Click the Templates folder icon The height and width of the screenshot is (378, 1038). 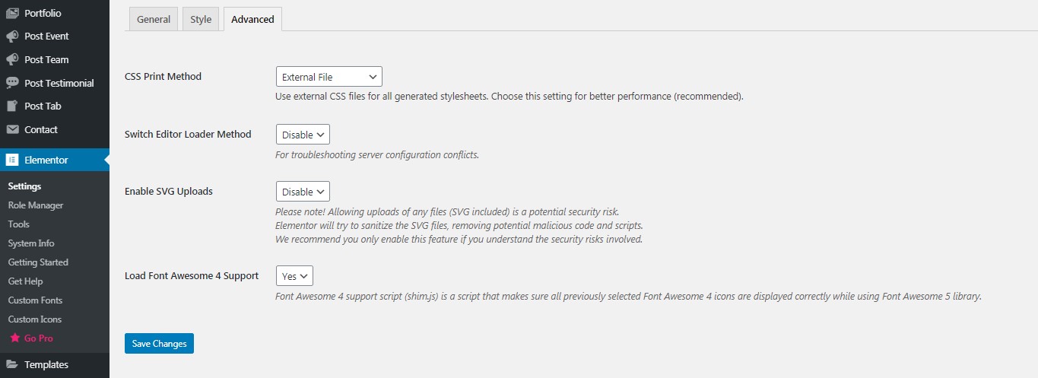click(12, 364)
